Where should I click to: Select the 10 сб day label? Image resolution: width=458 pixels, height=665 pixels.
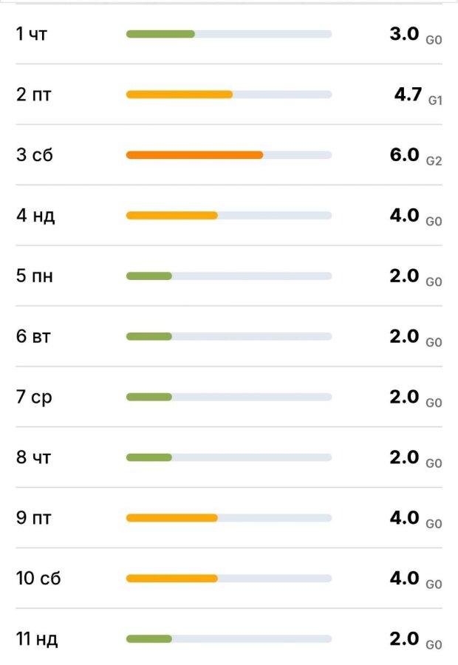tap(38, 579)
